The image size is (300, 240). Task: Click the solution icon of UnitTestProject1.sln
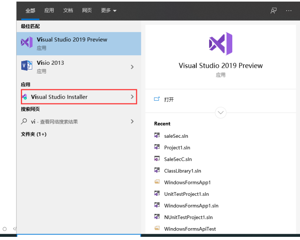tap(157, 193)
